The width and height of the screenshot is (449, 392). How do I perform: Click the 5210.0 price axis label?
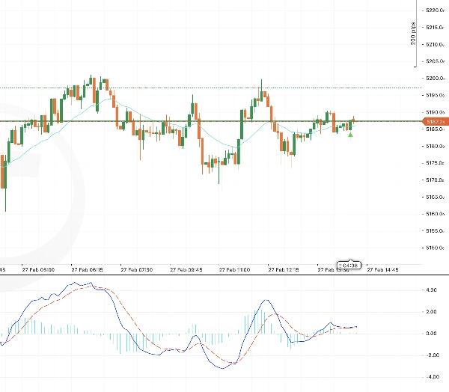436,44
